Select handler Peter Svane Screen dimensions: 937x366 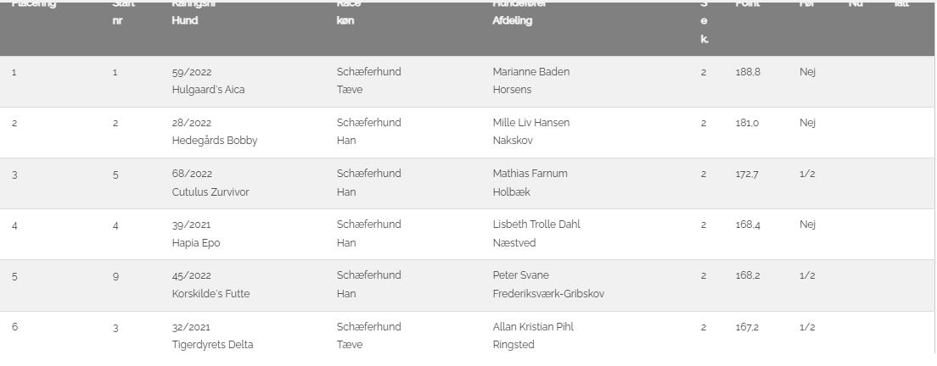click(520, 275)
